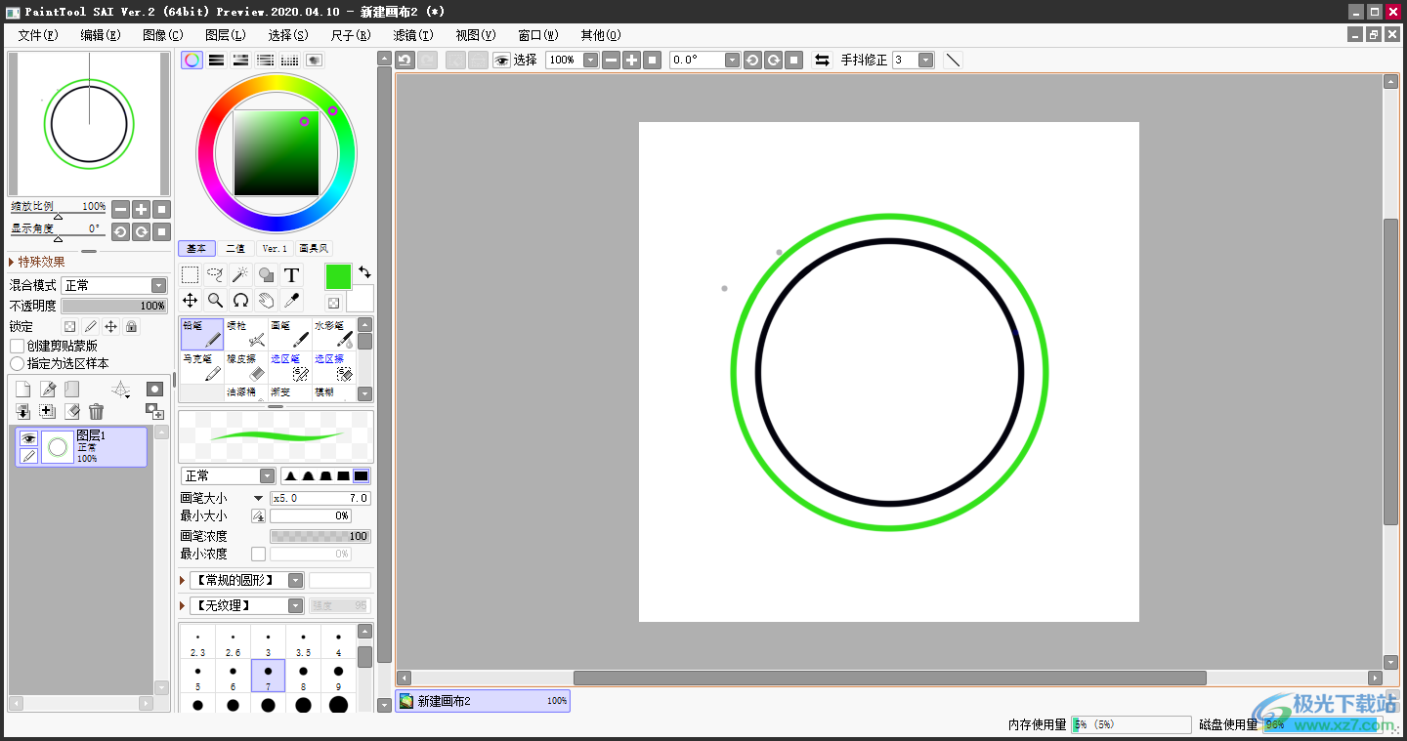
Task: Select the move tool
Action: pos(191,301)
